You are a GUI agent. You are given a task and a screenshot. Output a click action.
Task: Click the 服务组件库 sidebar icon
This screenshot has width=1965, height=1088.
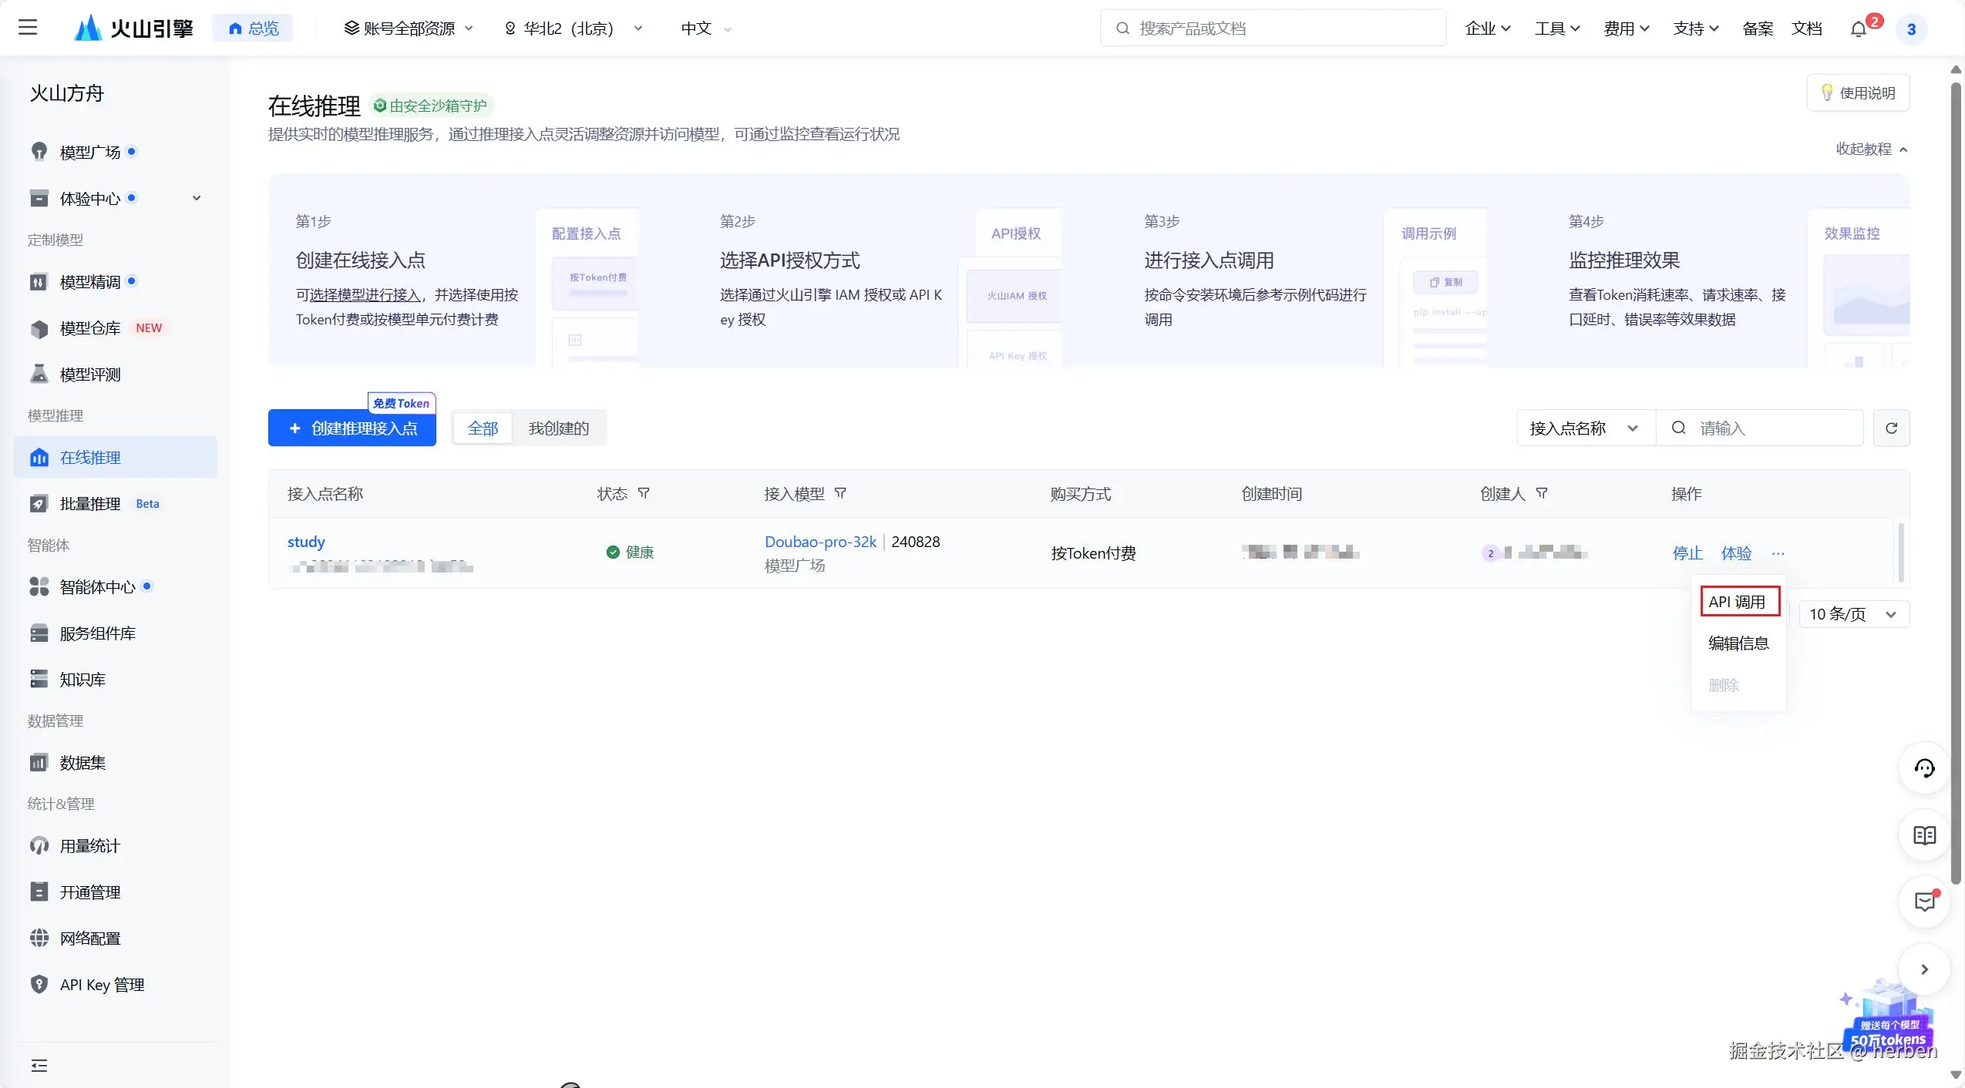[39, 633]
